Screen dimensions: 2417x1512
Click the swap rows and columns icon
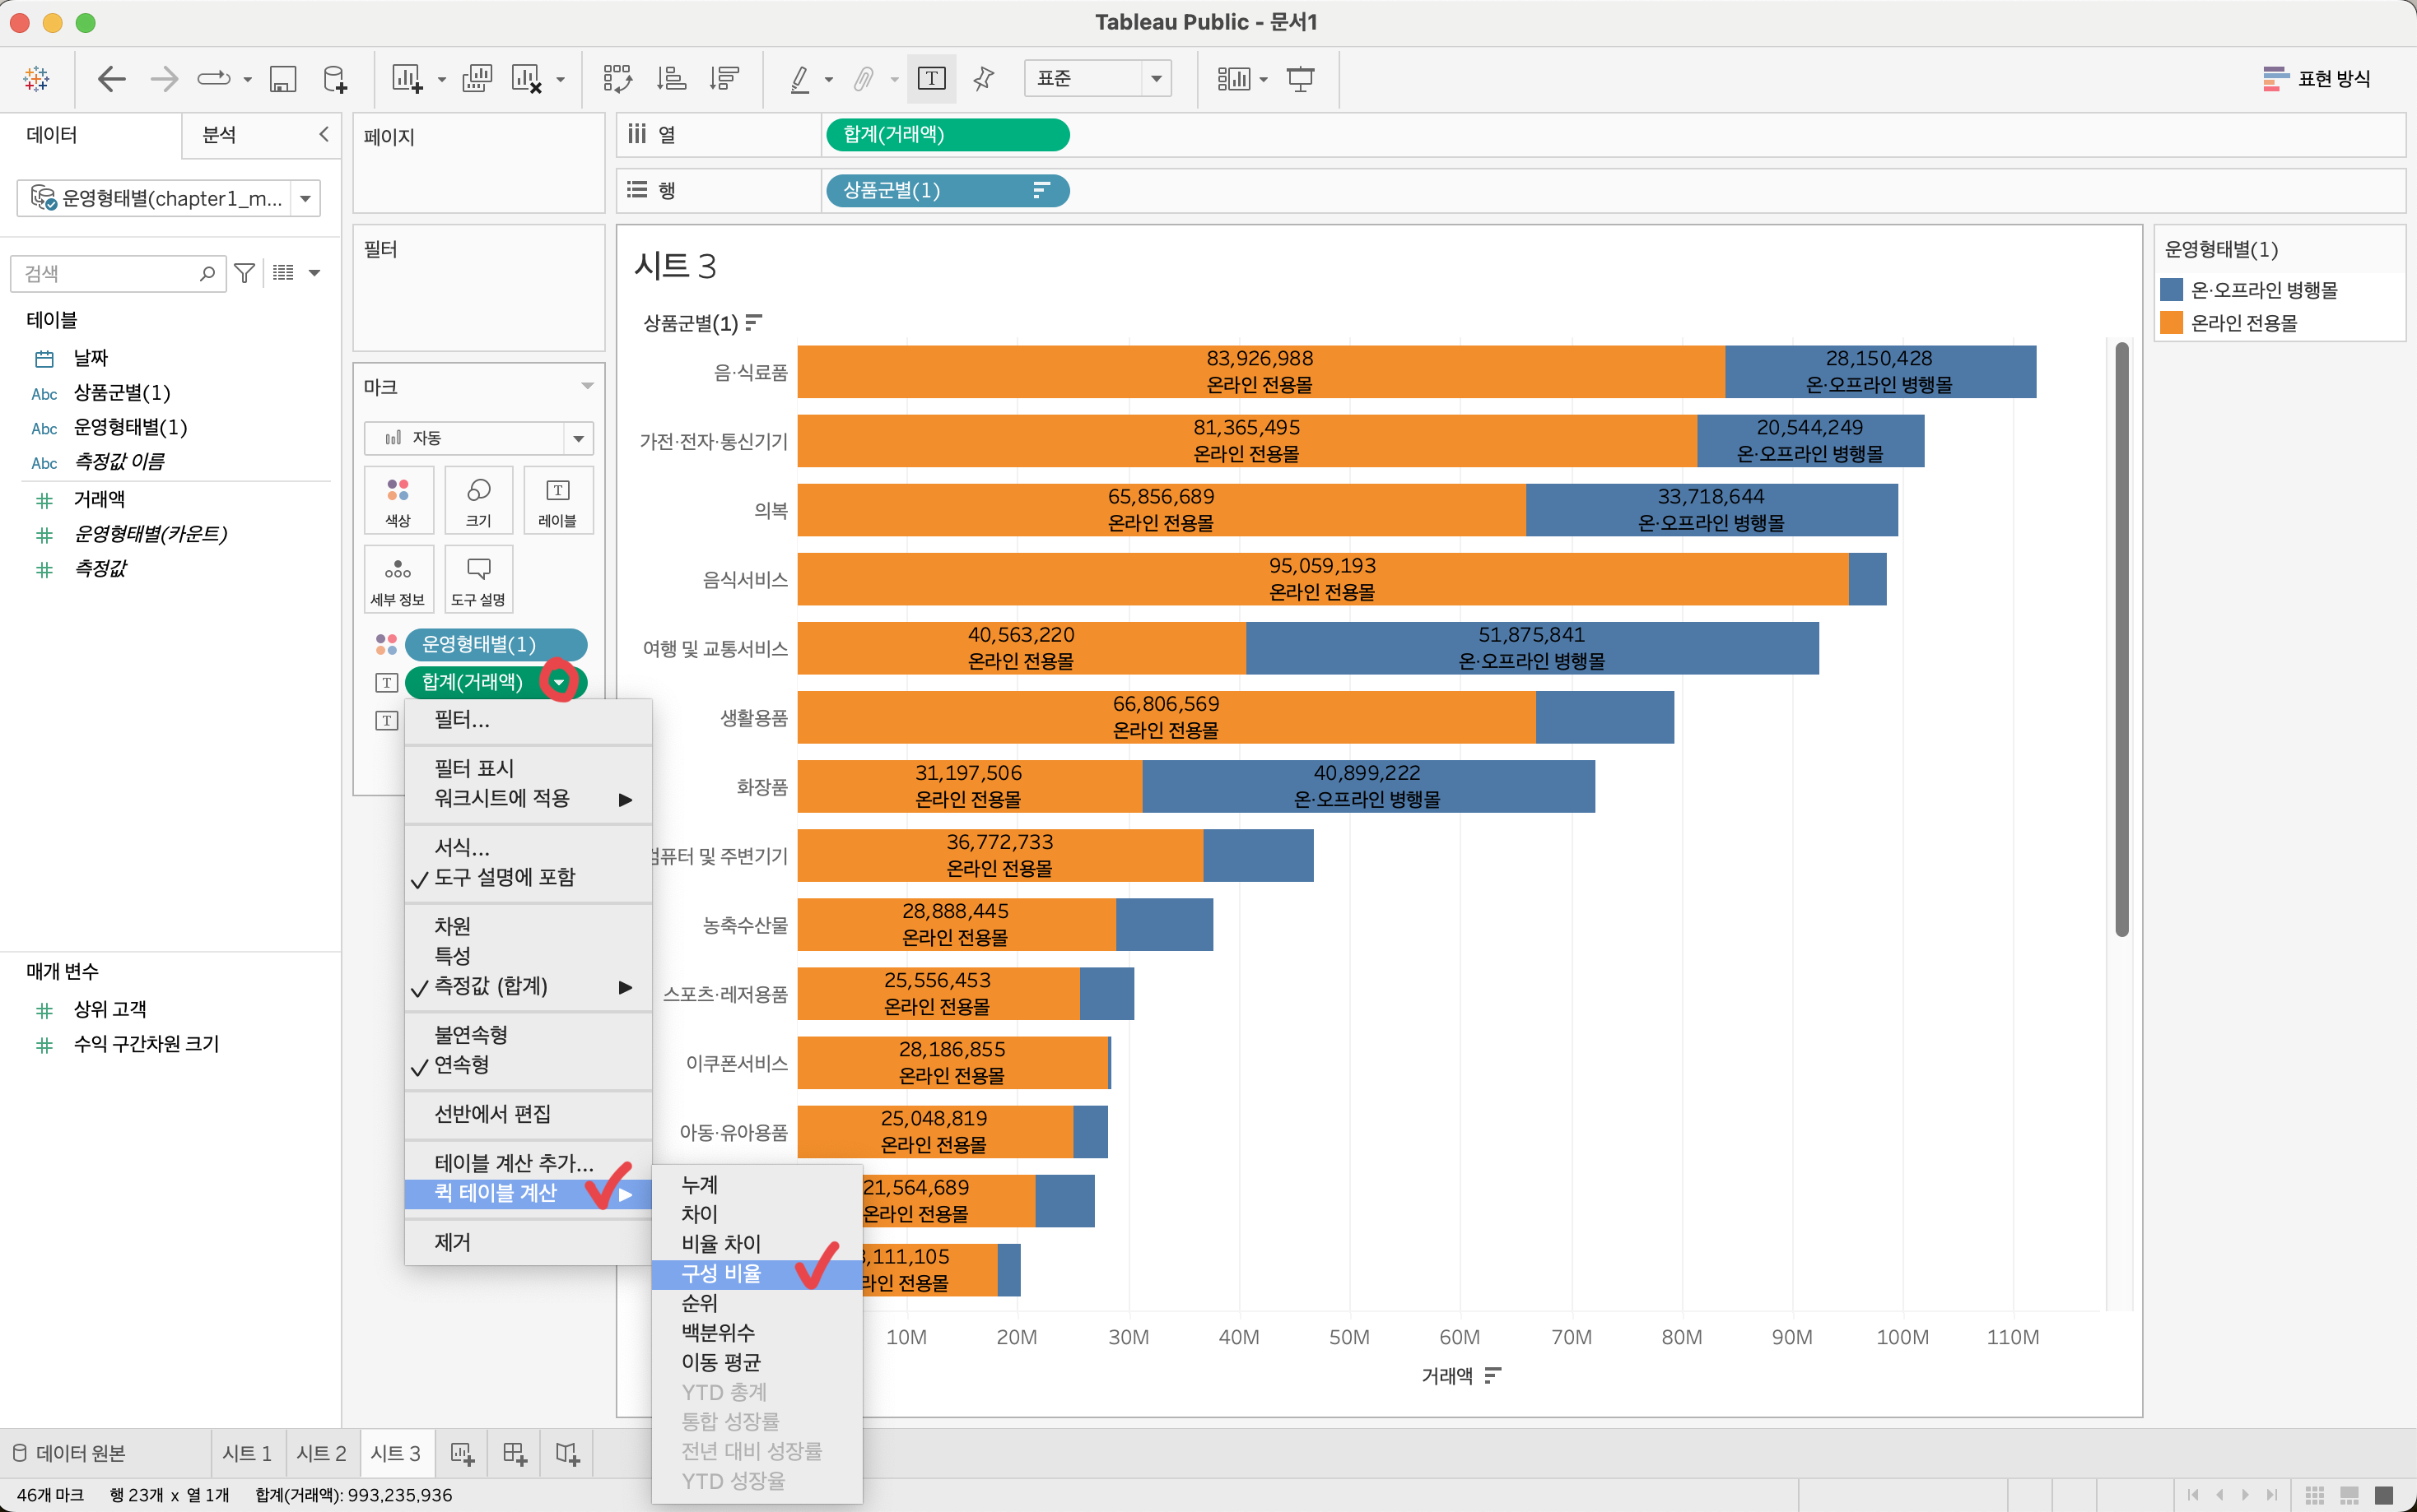point(617,78)
